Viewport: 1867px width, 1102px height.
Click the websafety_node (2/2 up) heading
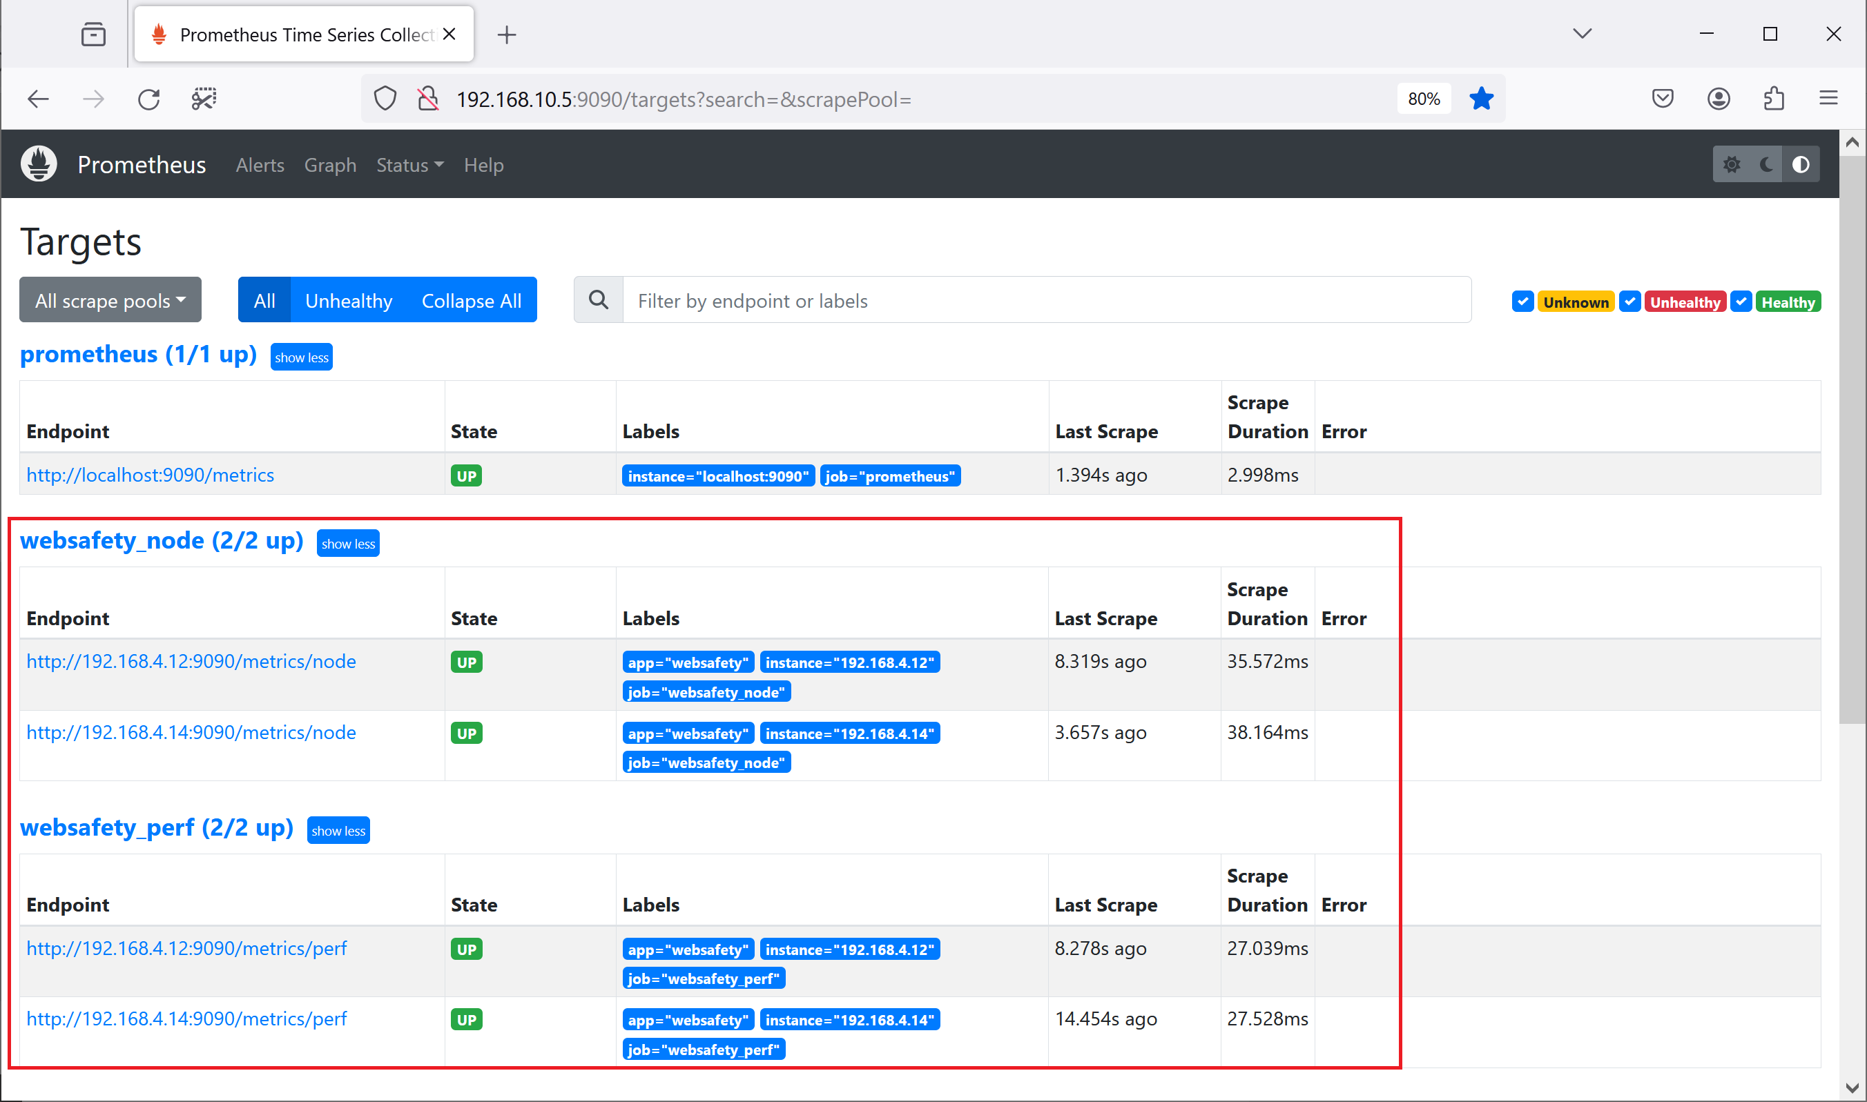(x=161, y=542)
